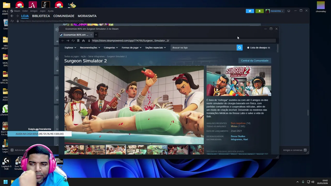Viewport: 331px width, 186px height.
Task: Open new tab with the plus button
Action: (96, 35)
